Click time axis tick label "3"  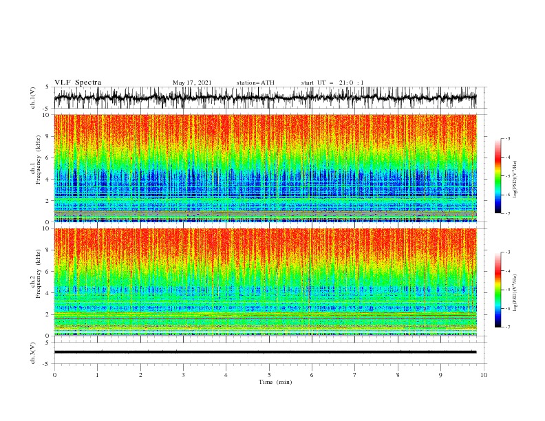click(x=183, y=375)
